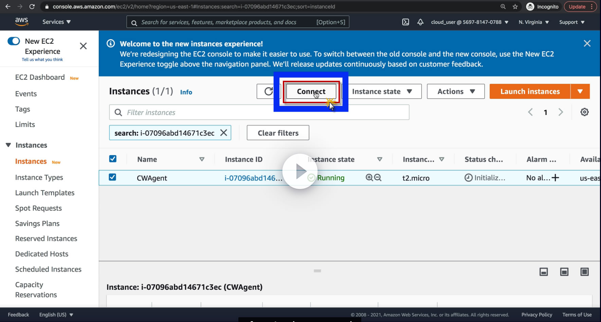Open AWS CloudShell terminal icon
The width and height of the screenshot is (601, 322).
coord(405,22)
